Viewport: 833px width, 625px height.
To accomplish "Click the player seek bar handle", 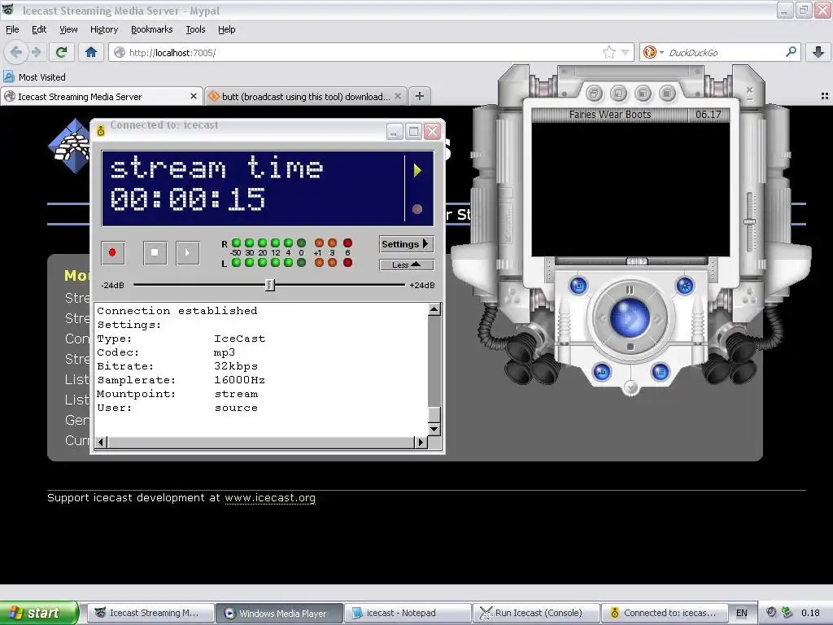I will point(636,261).
